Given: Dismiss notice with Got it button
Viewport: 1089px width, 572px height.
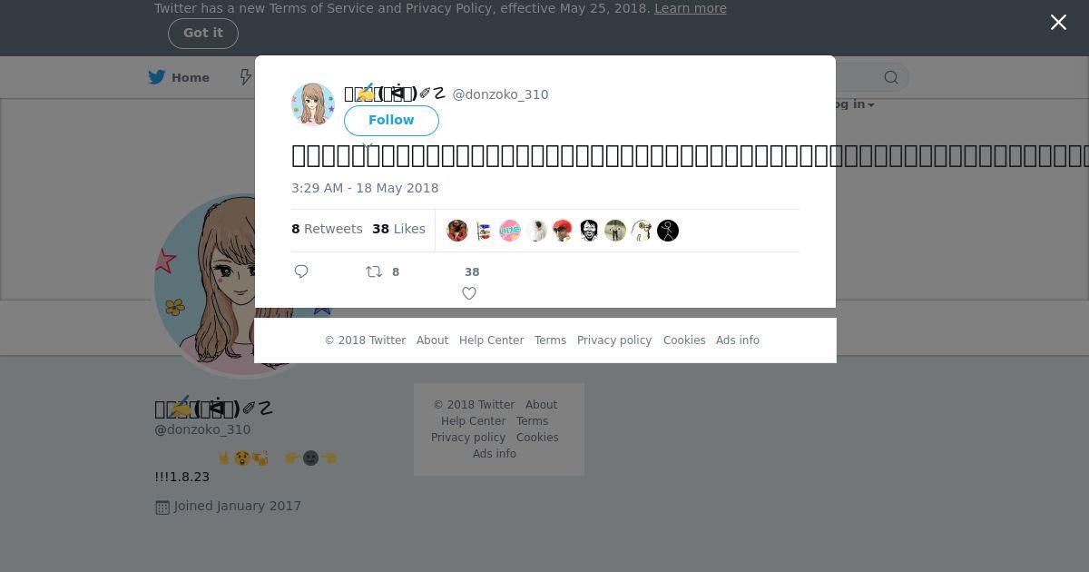Looking at the screenshot, I should (203, 33).
